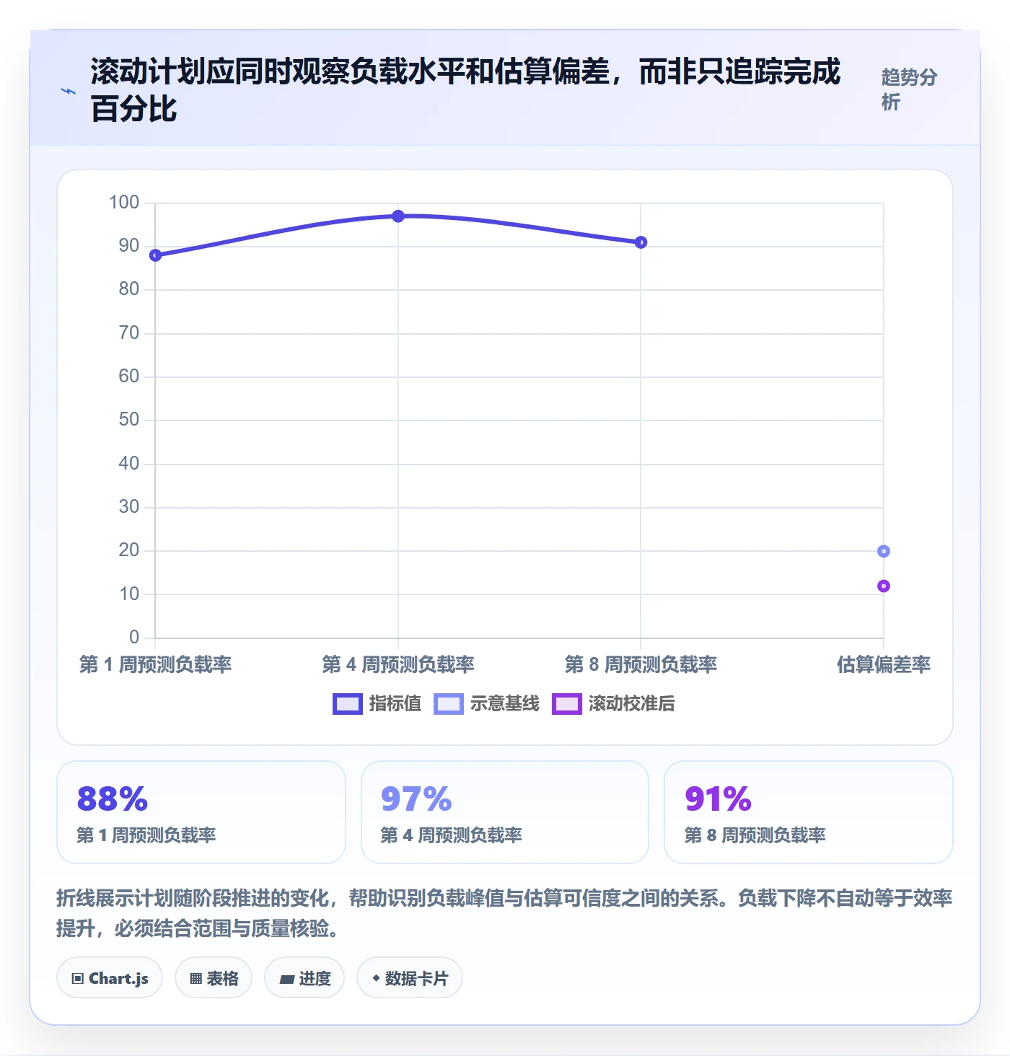Click the 100 y-axis tick label
1010x1056 pixels.
tap(124, 203)
